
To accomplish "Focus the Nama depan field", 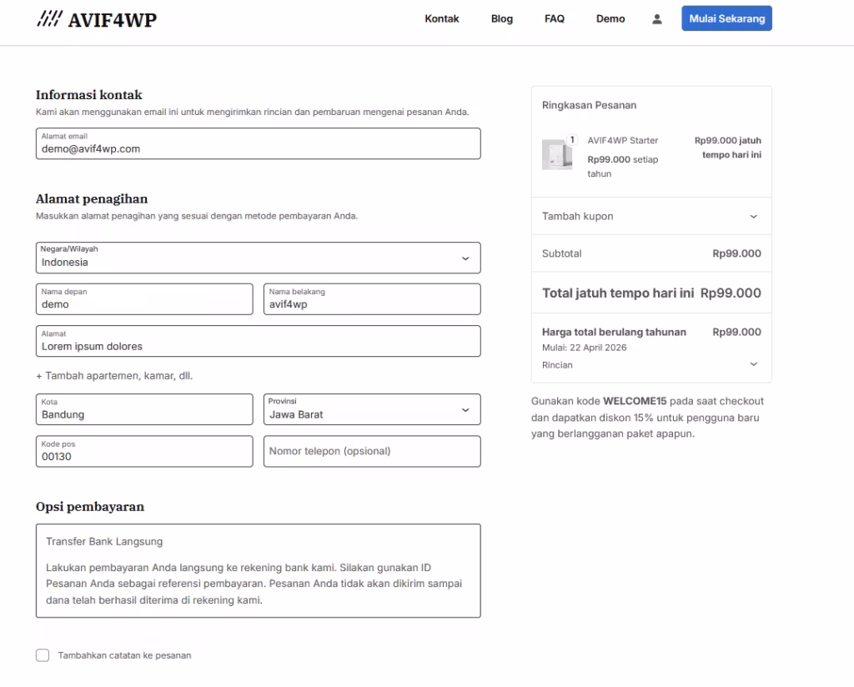I will (x=144, y=298).
